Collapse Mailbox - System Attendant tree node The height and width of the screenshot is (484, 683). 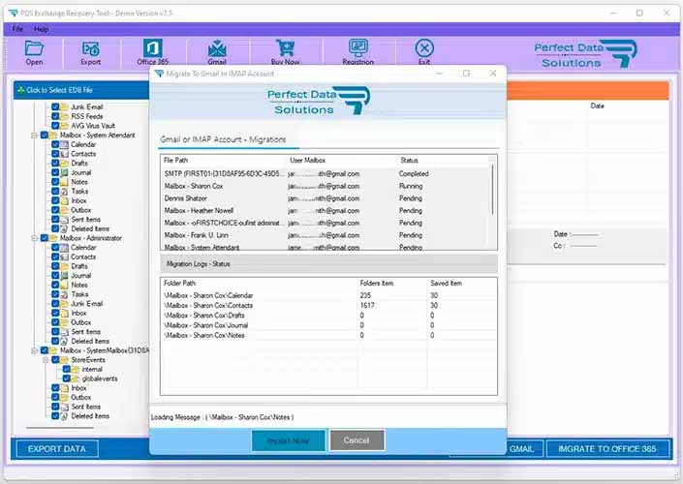(x=34, y=136)
